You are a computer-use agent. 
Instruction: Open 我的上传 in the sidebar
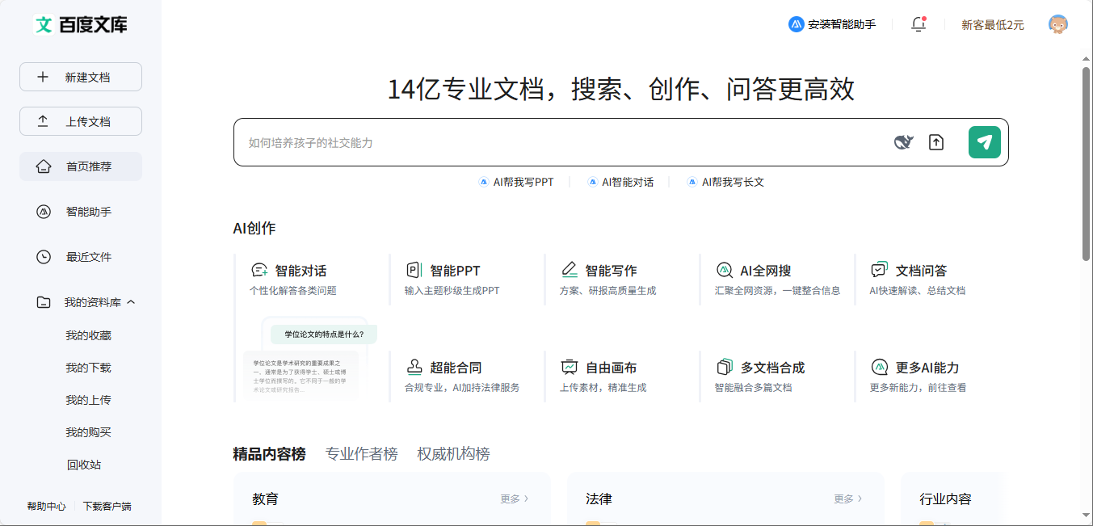[x=88, y=400]
